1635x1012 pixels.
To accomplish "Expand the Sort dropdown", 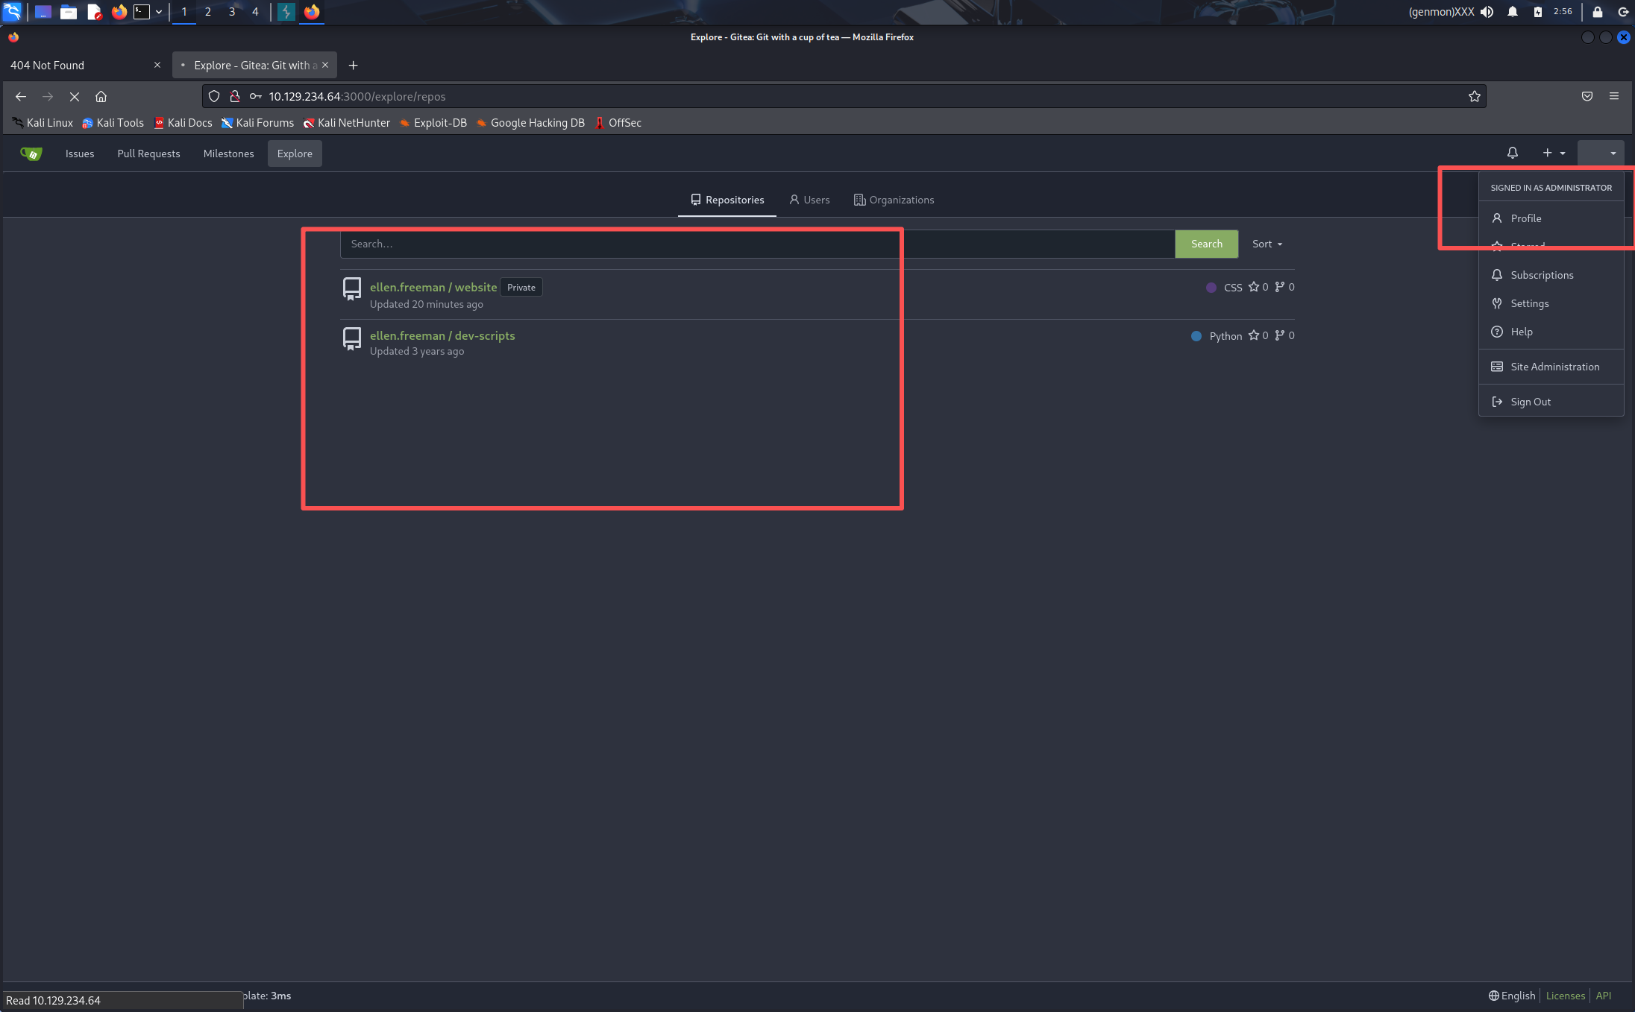I will (1267, 244).
